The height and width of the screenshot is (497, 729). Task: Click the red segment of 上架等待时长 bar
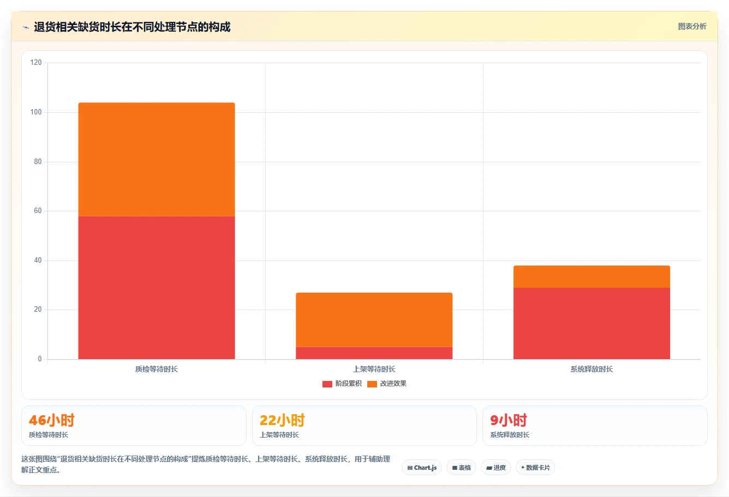coord(374,353)
